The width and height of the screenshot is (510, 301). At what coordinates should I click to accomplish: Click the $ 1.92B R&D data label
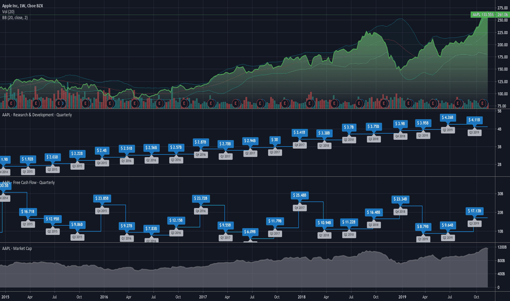coord(28,159)
